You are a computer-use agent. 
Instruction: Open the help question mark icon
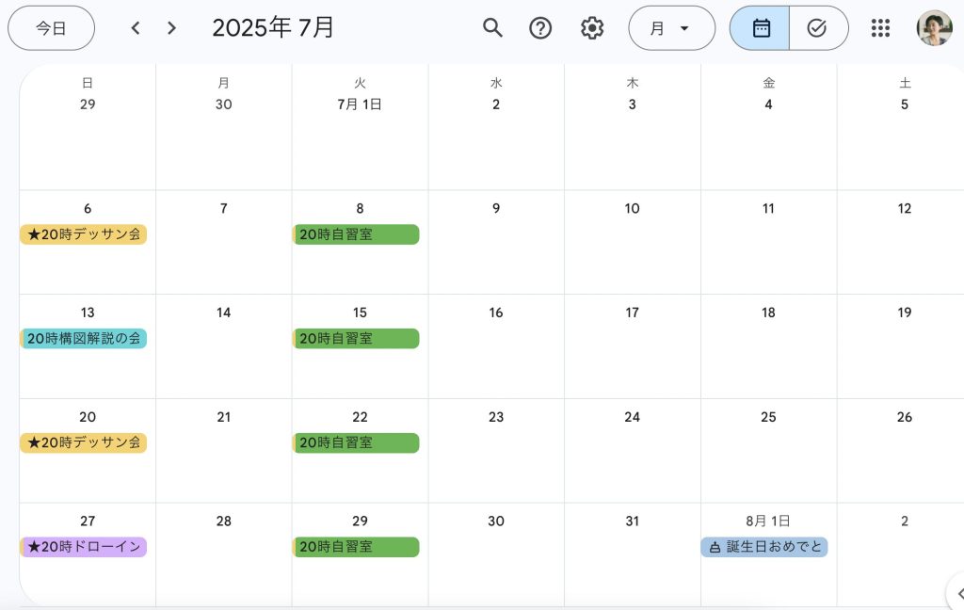point(540,27)
